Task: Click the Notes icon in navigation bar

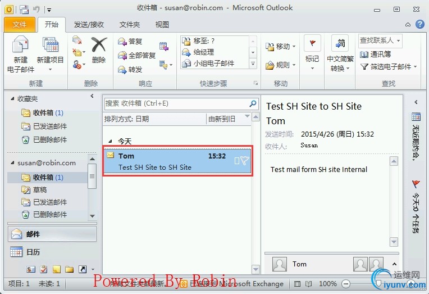Action: (x=57, y=269)
